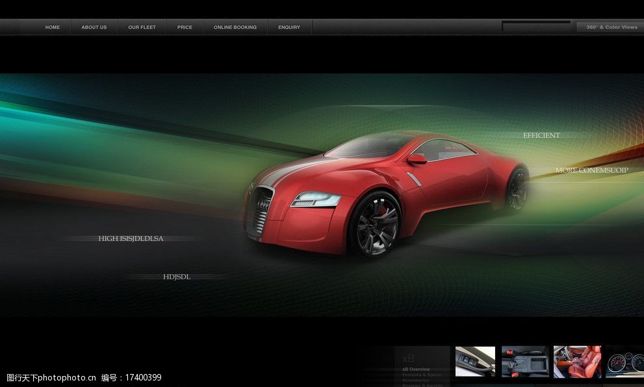Show the dashboard gauges thumbnail
The width and height of the screenshot is (644, 387).
coord(625,362)
